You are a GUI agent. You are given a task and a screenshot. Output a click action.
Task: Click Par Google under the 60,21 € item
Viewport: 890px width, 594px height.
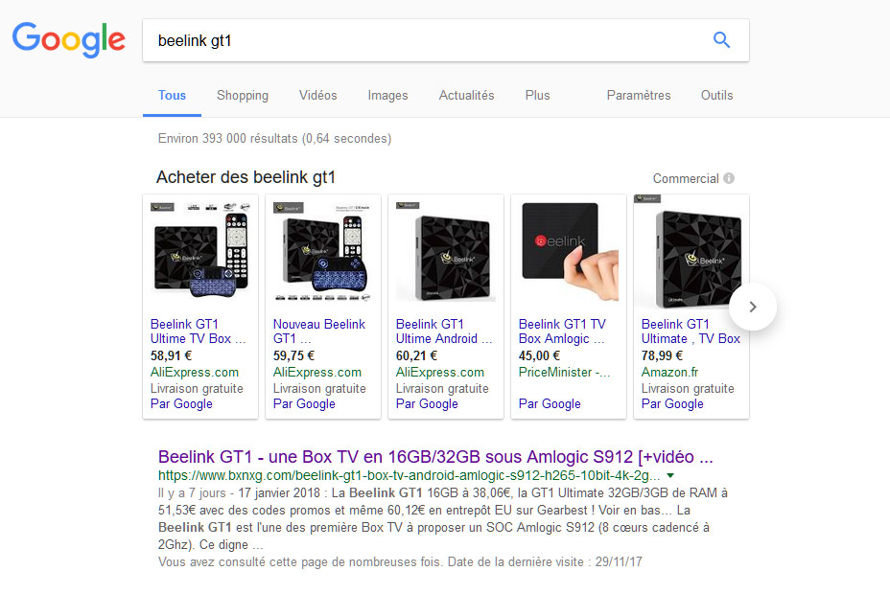pos(427,403)
